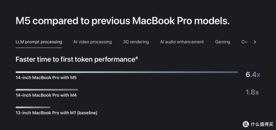Viewport: 276px width, 130px height.
Task: Click the M5 compared to previous models heading
Action: point(122,21)
